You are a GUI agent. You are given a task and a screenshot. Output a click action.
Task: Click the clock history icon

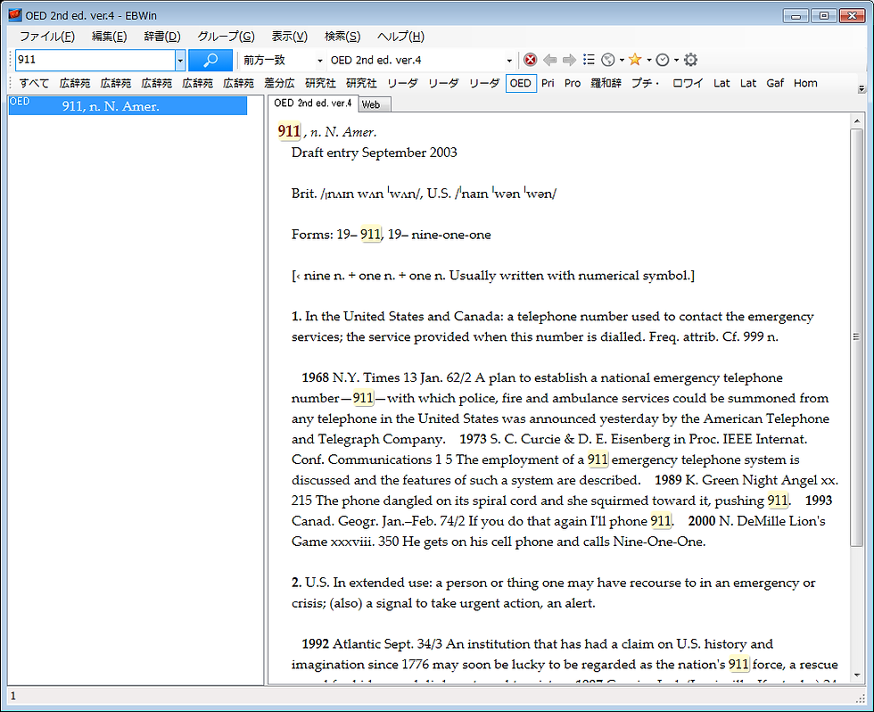[x=662, y=60]
